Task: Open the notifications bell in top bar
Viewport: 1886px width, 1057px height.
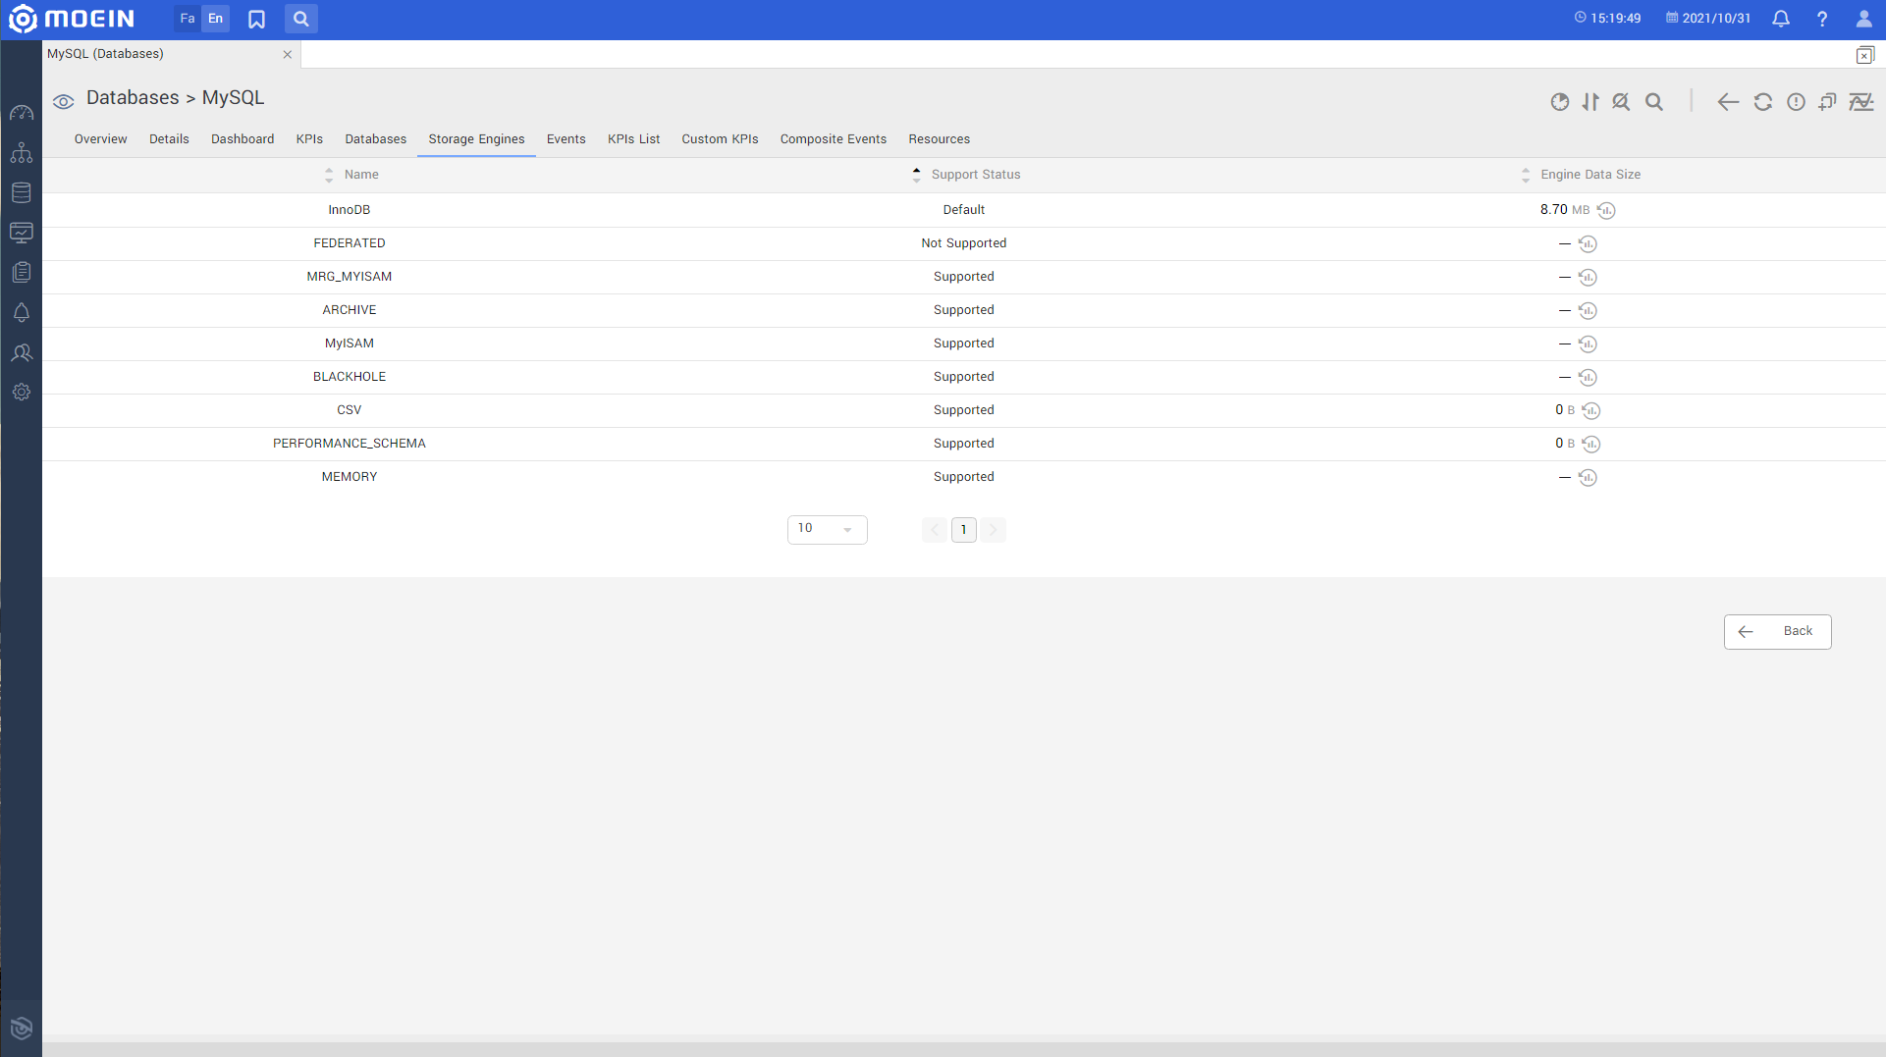Action: (1781, 19)
